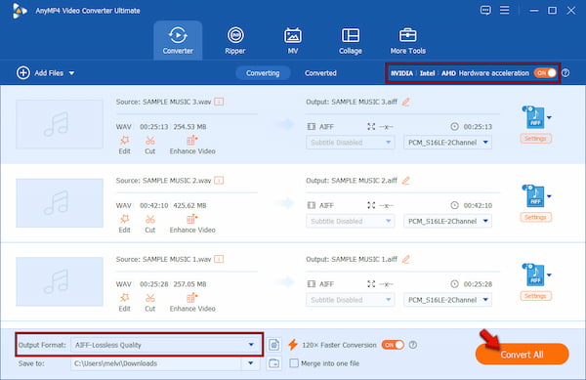Image resolution: width=586 pixels, height=380 pixels.
Task: Switch to the Ripper tab
Action: tap(235, 40)
